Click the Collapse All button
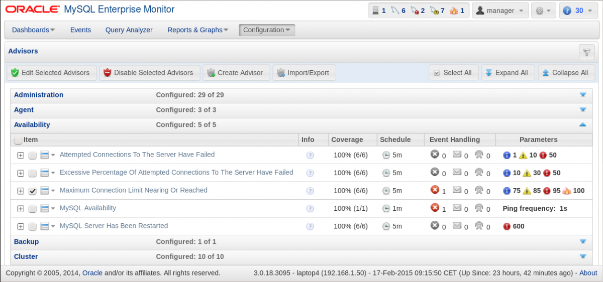The height and width of the screenshot is (282, 603). coord(566,73)
